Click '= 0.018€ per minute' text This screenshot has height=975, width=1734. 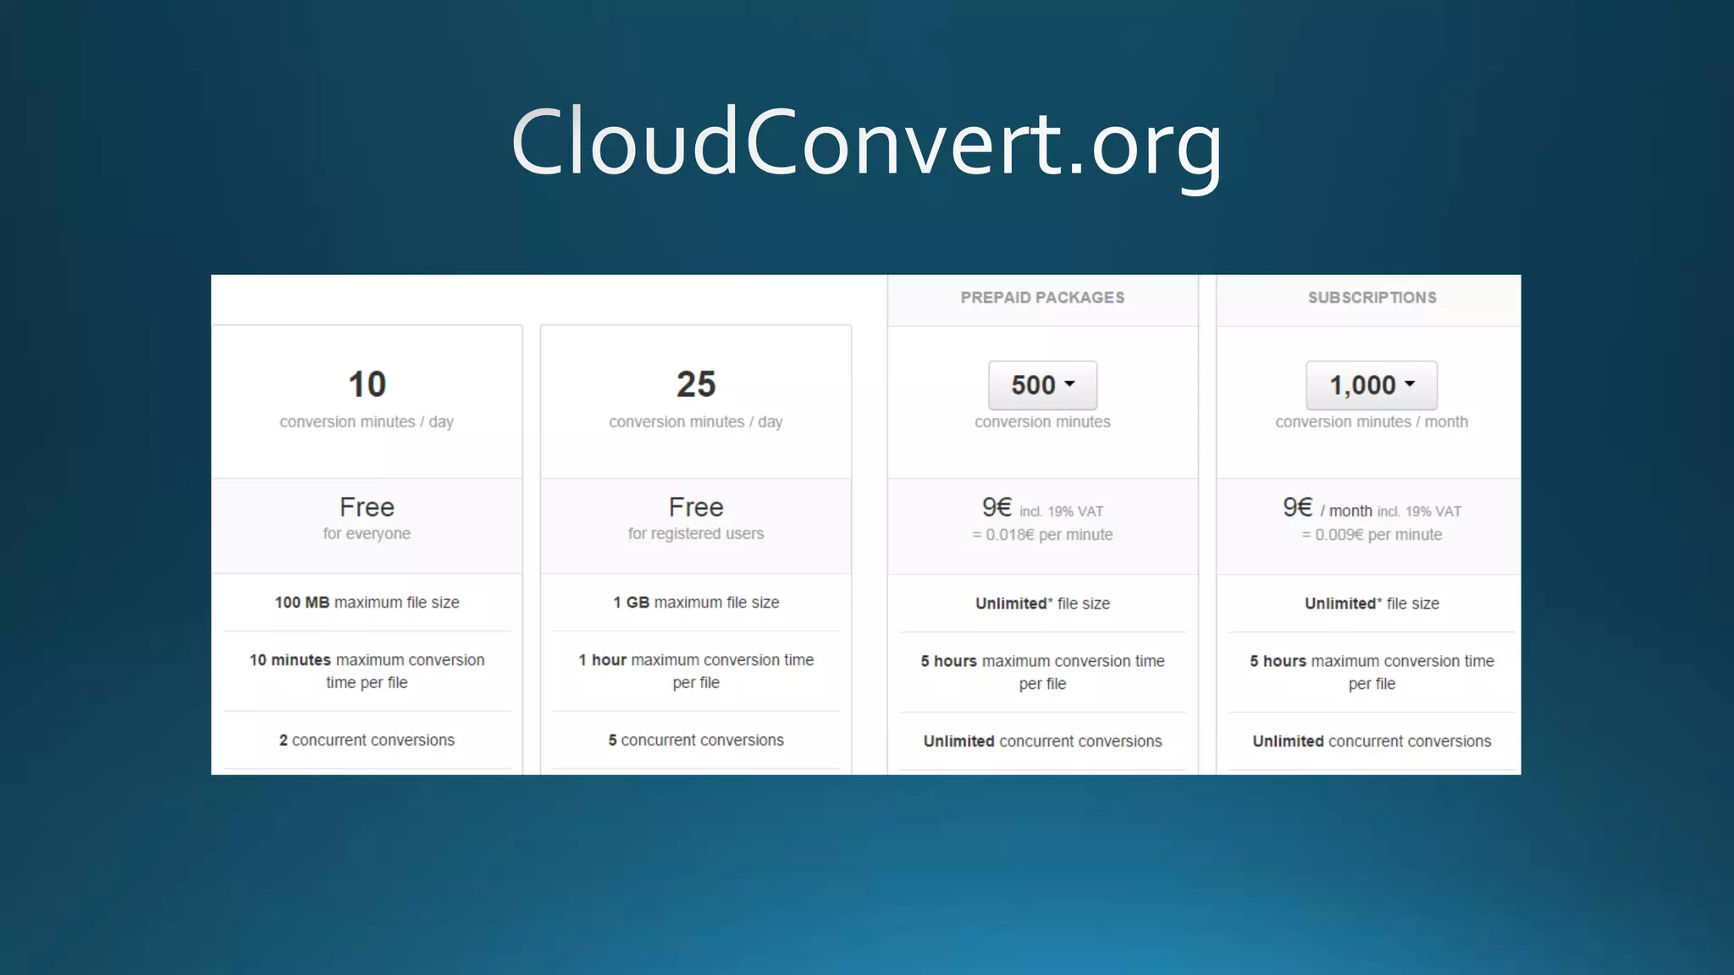point(1042,535)
